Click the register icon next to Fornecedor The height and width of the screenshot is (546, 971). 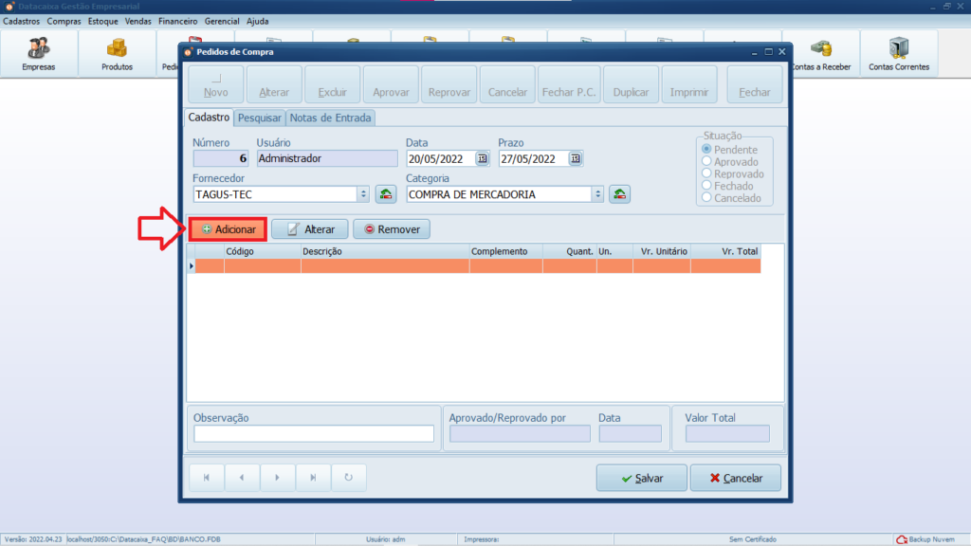pyautogui.click(x=386, y=194)
